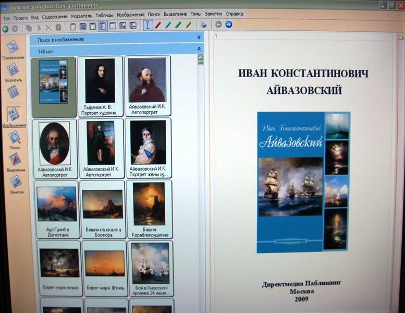Screen dimensions: 405x313
Task: Open the Указатель menu
Action: coord(81,16)
